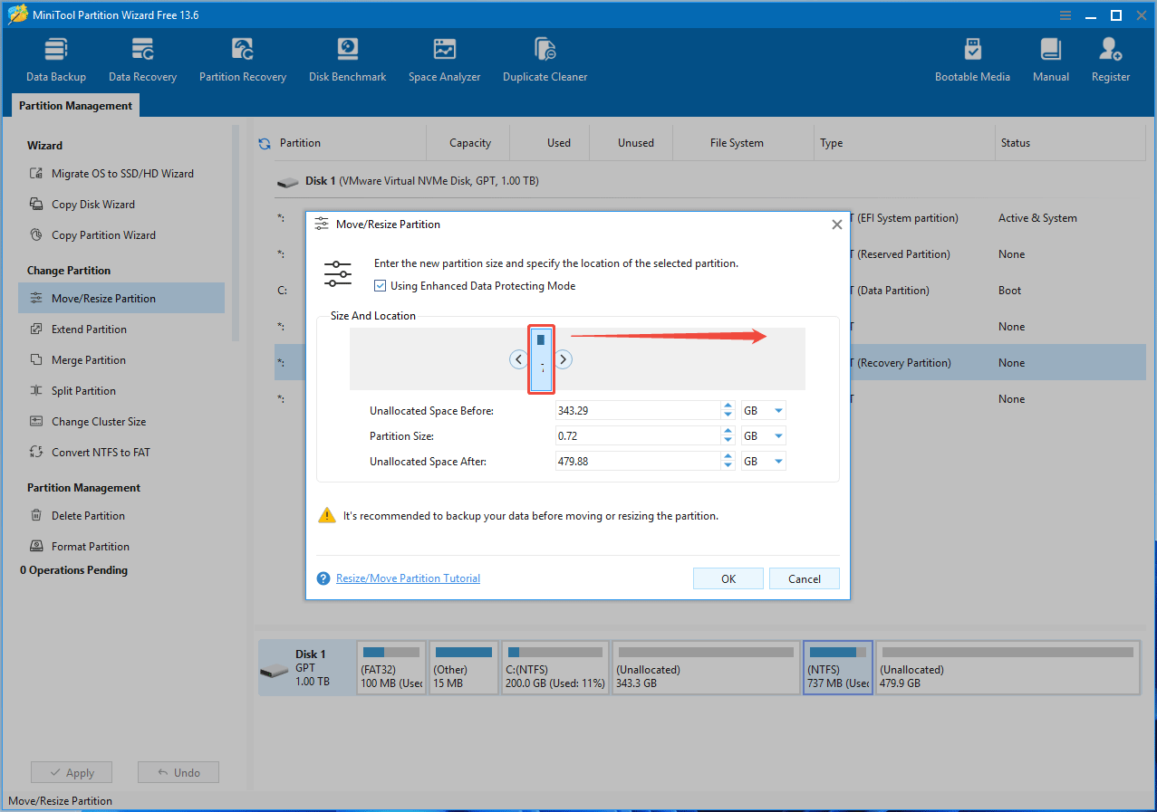This screenshot has width=1157, height=812.
Task: Select the 479.9 GB Unallocated block
Action: coord(1007,667)
